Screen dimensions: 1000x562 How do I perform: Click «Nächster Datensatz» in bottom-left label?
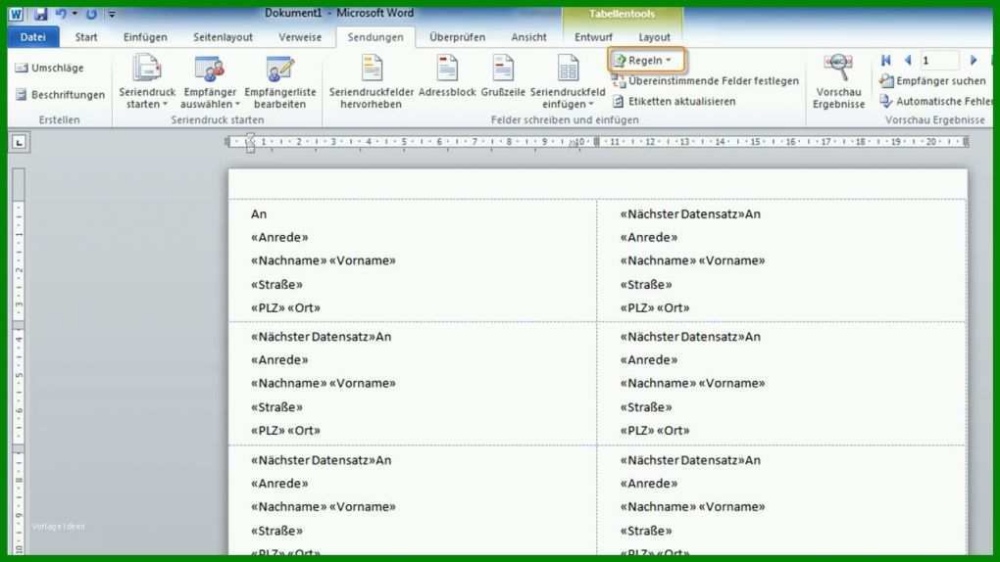tap(313, 460)
